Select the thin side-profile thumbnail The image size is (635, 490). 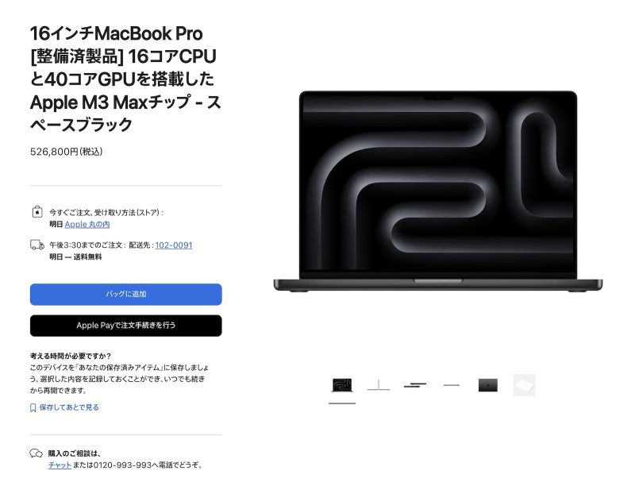click(x=379, y=385)
